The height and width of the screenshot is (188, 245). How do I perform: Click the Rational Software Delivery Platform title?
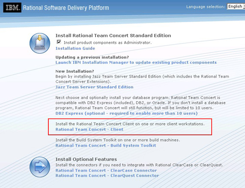66,8
